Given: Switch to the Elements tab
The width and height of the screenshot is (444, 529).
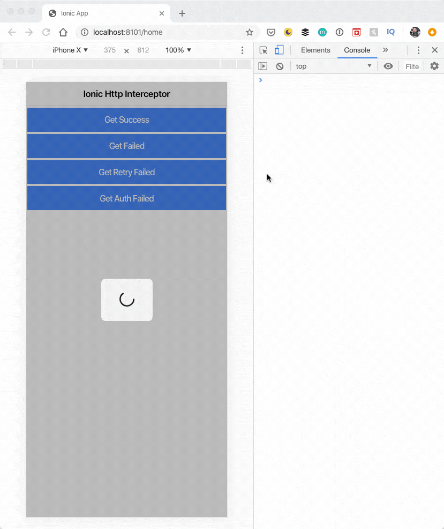Looking at the screenshot, I should [x=315, y=50].
